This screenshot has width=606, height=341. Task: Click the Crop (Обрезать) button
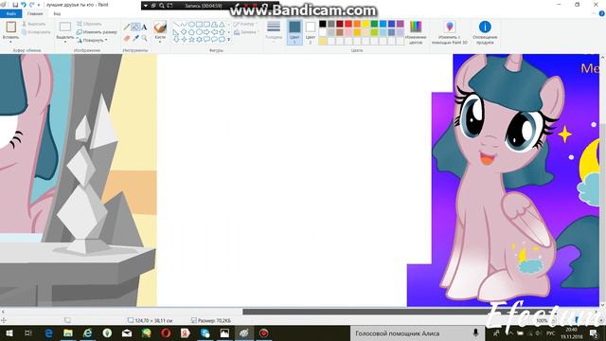point(89,24)
